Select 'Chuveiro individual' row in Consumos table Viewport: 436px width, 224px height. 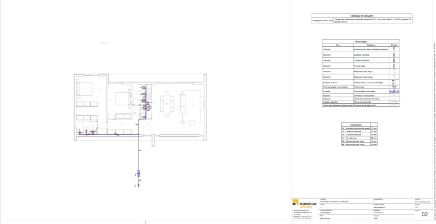pyautogui.click(x=359, y=134)
